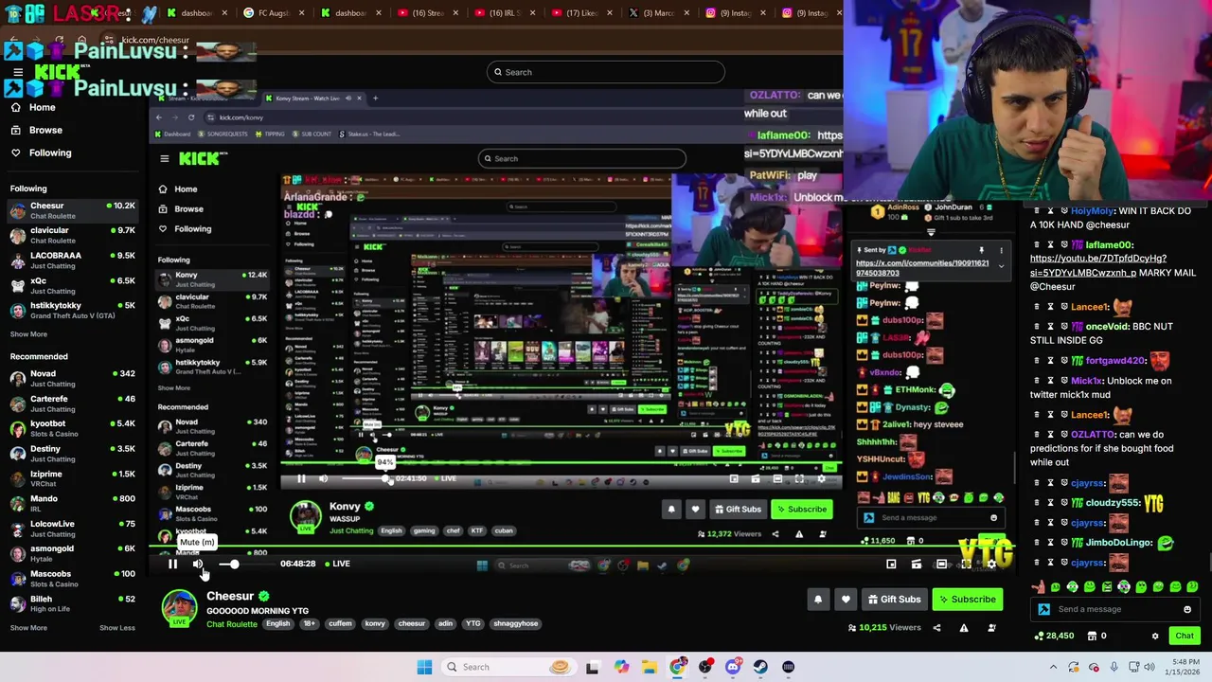Open Destiny recommended channel
Screen dimensions: 1212x682
[x=72, y=454]
